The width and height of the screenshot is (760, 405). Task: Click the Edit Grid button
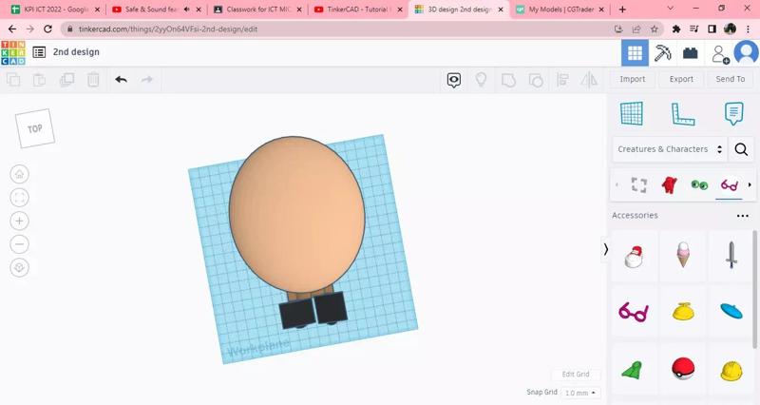tap(575, 375)
